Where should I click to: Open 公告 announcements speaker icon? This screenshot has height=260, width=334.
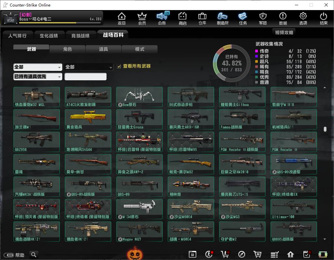coord(162,16)
